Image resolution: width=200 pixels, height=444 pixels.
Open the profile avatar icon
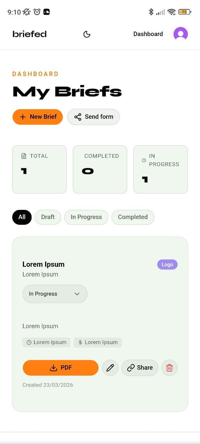[x=180, y=34]
